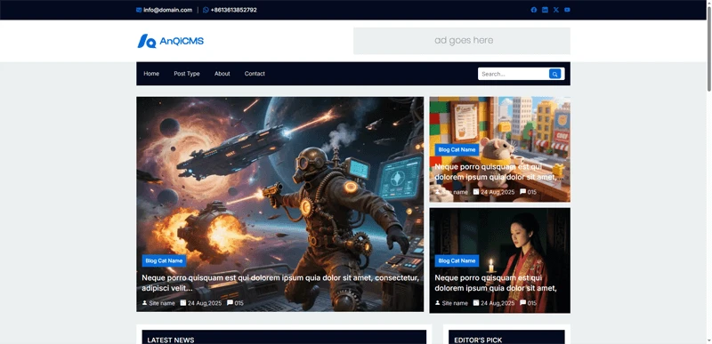
Task: Click the AnQiCMS logo
Action: click(x=171, y=41)
